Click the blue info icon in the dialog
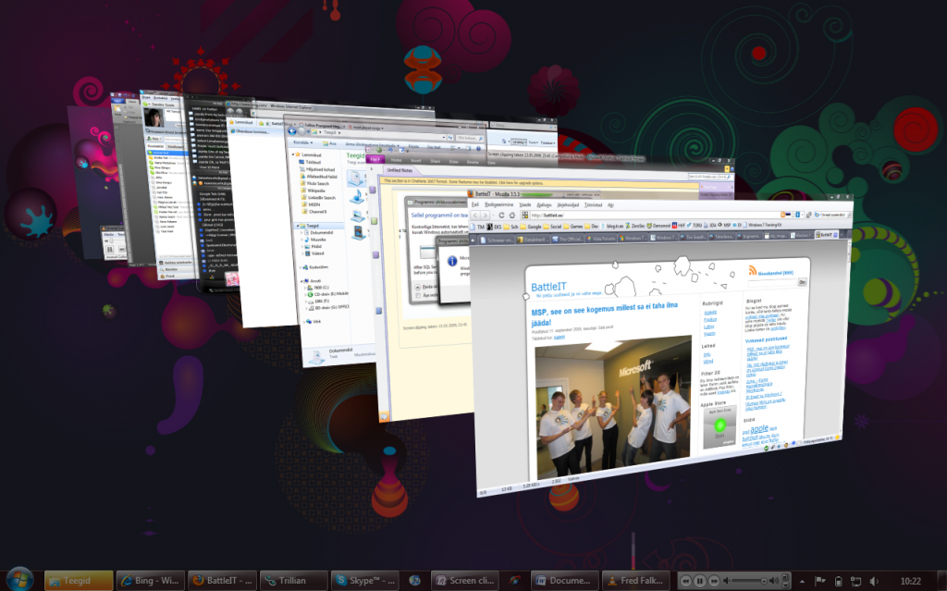 (x=452, y=261)
